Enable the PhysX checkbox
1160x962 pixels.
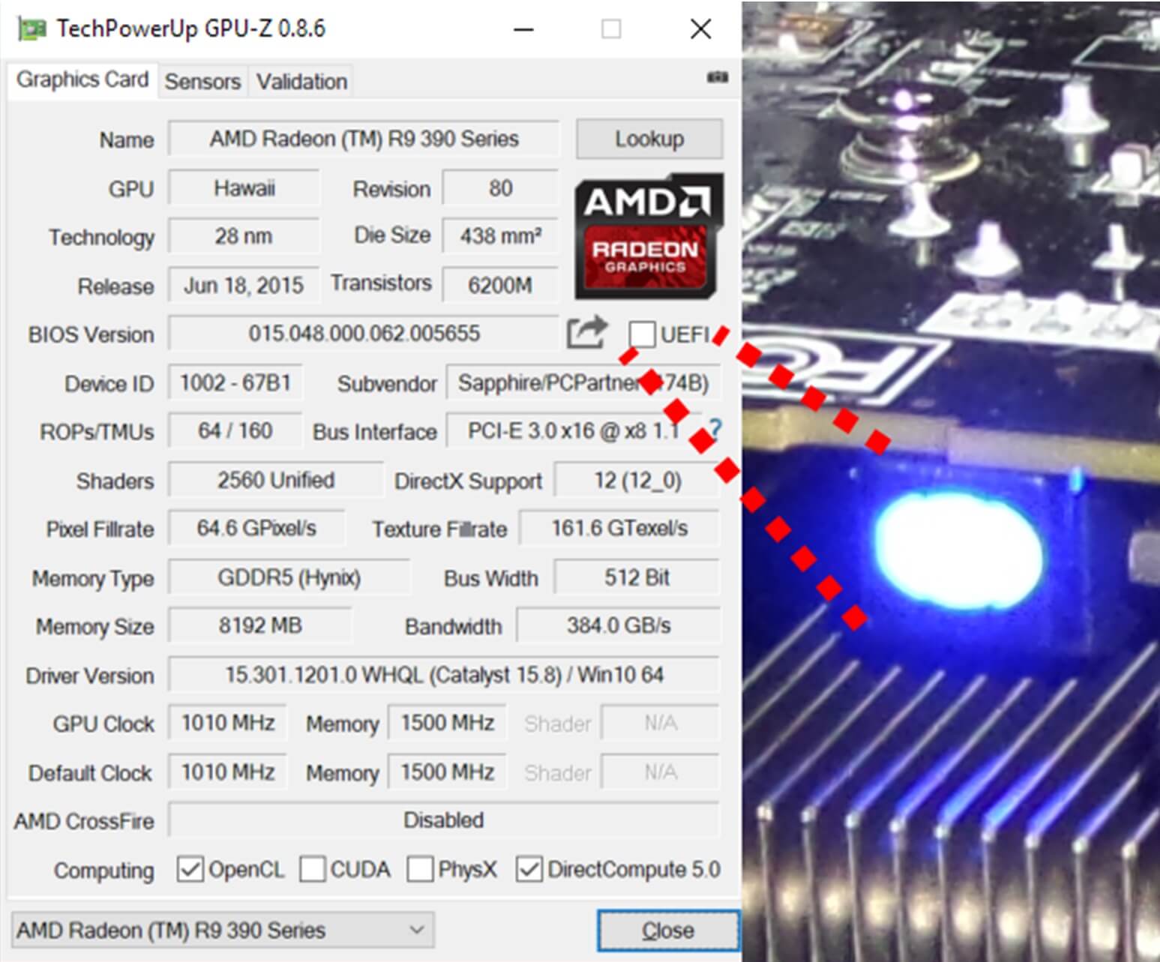(420, 870)
